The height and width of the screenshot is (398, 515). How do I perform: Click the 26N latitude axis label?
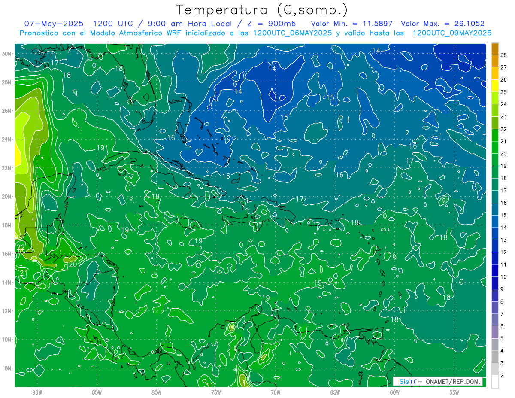click(x=7, y=111)
